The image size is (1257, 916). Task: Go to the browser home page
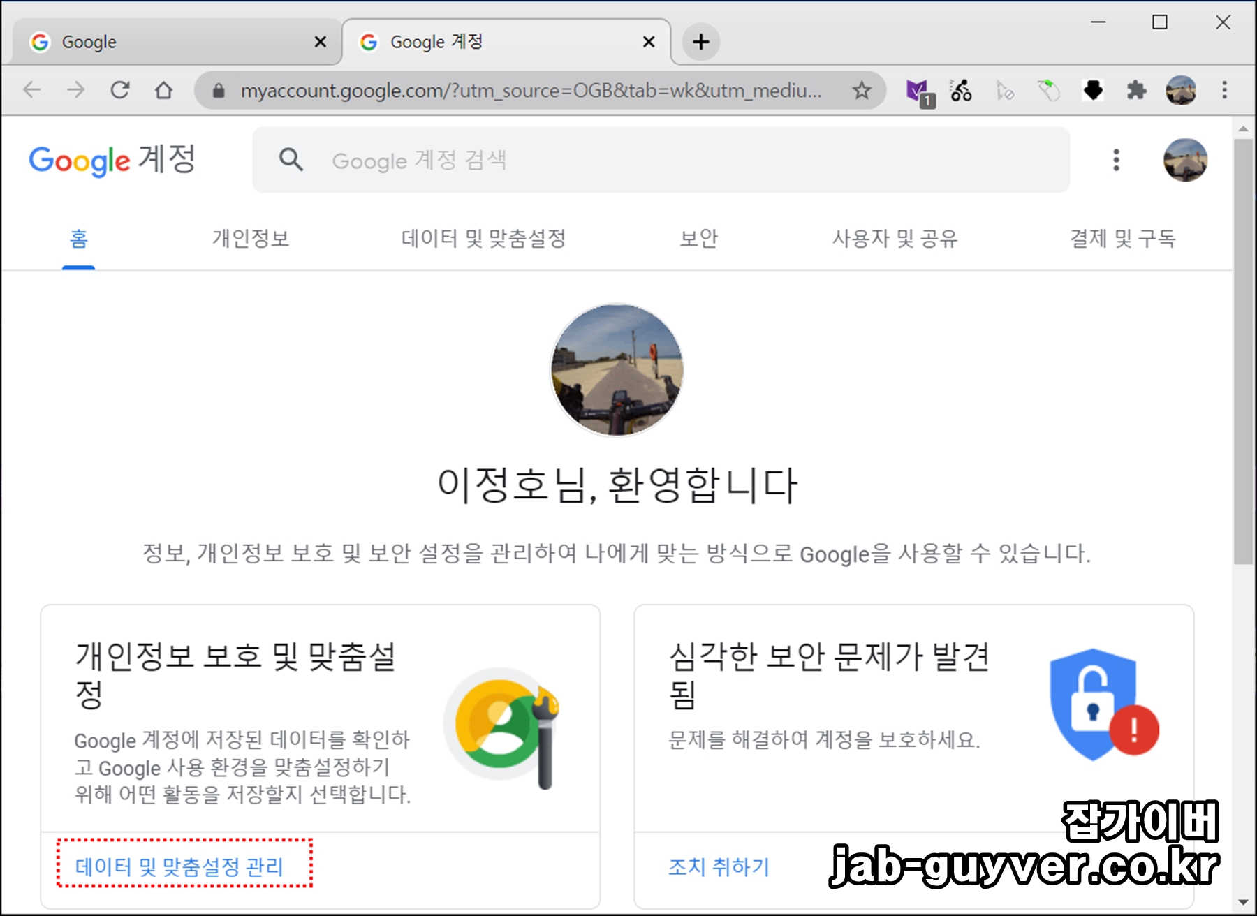(163, 90)
